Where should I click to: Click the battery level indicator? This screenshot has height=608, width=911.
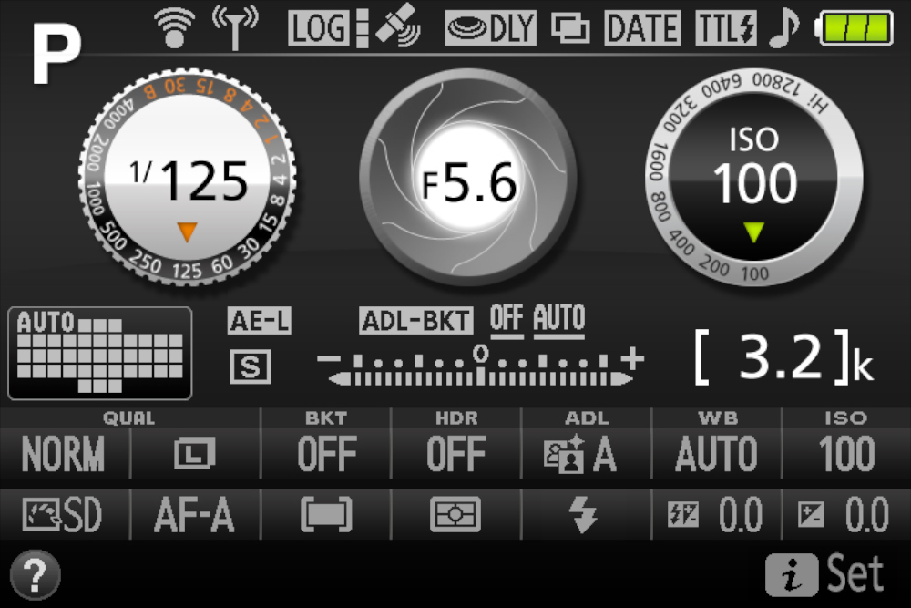pos(857,28)
